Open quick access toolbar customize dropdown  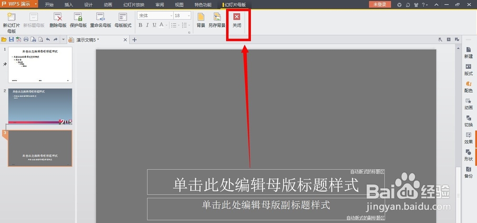pos(63,40)
